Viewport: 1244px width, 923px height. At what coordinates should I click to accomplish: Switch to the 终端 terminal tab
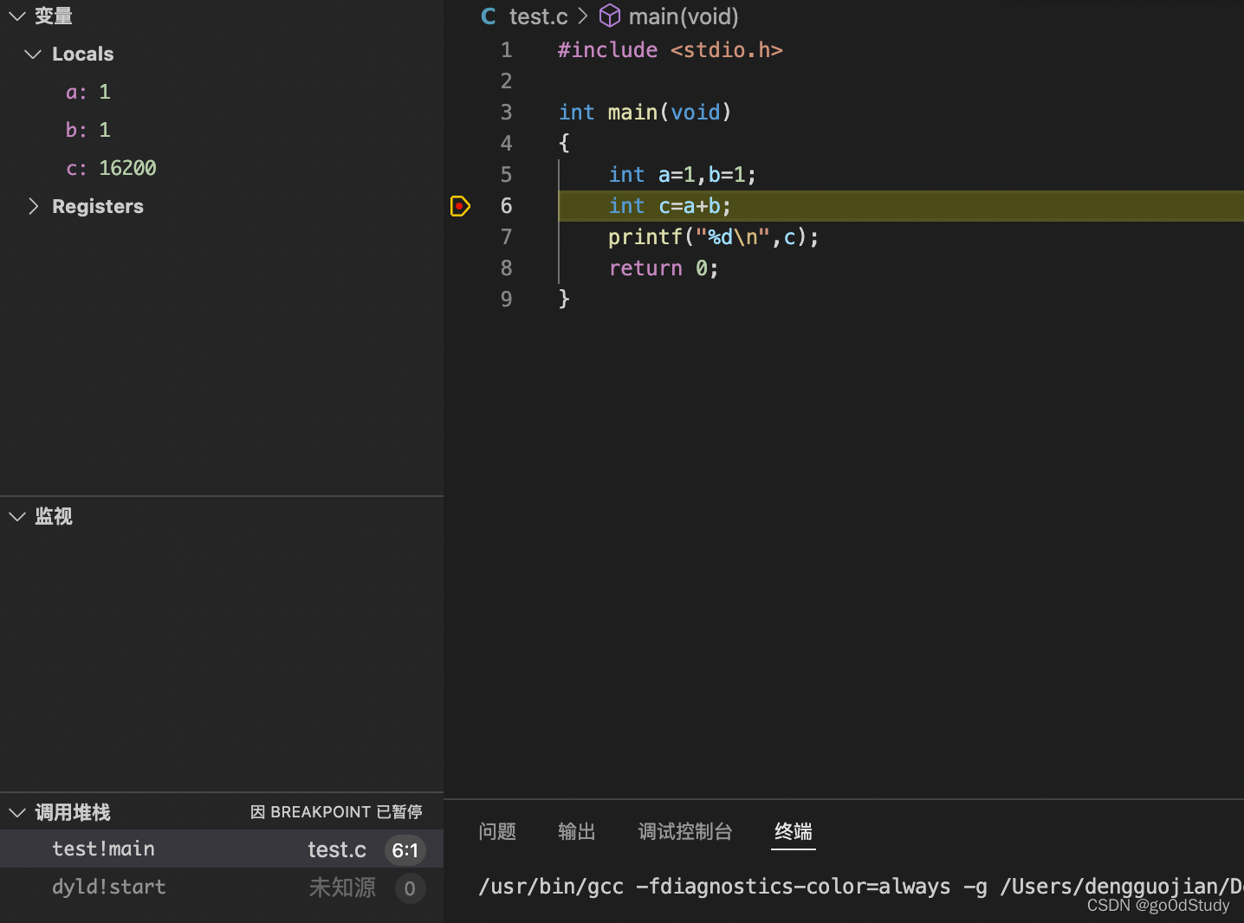click(793, 831)
